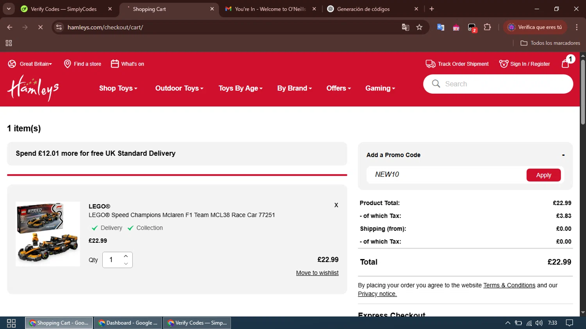Show hidden system tray icons
The image size is (586, 329).
[507, 323]
